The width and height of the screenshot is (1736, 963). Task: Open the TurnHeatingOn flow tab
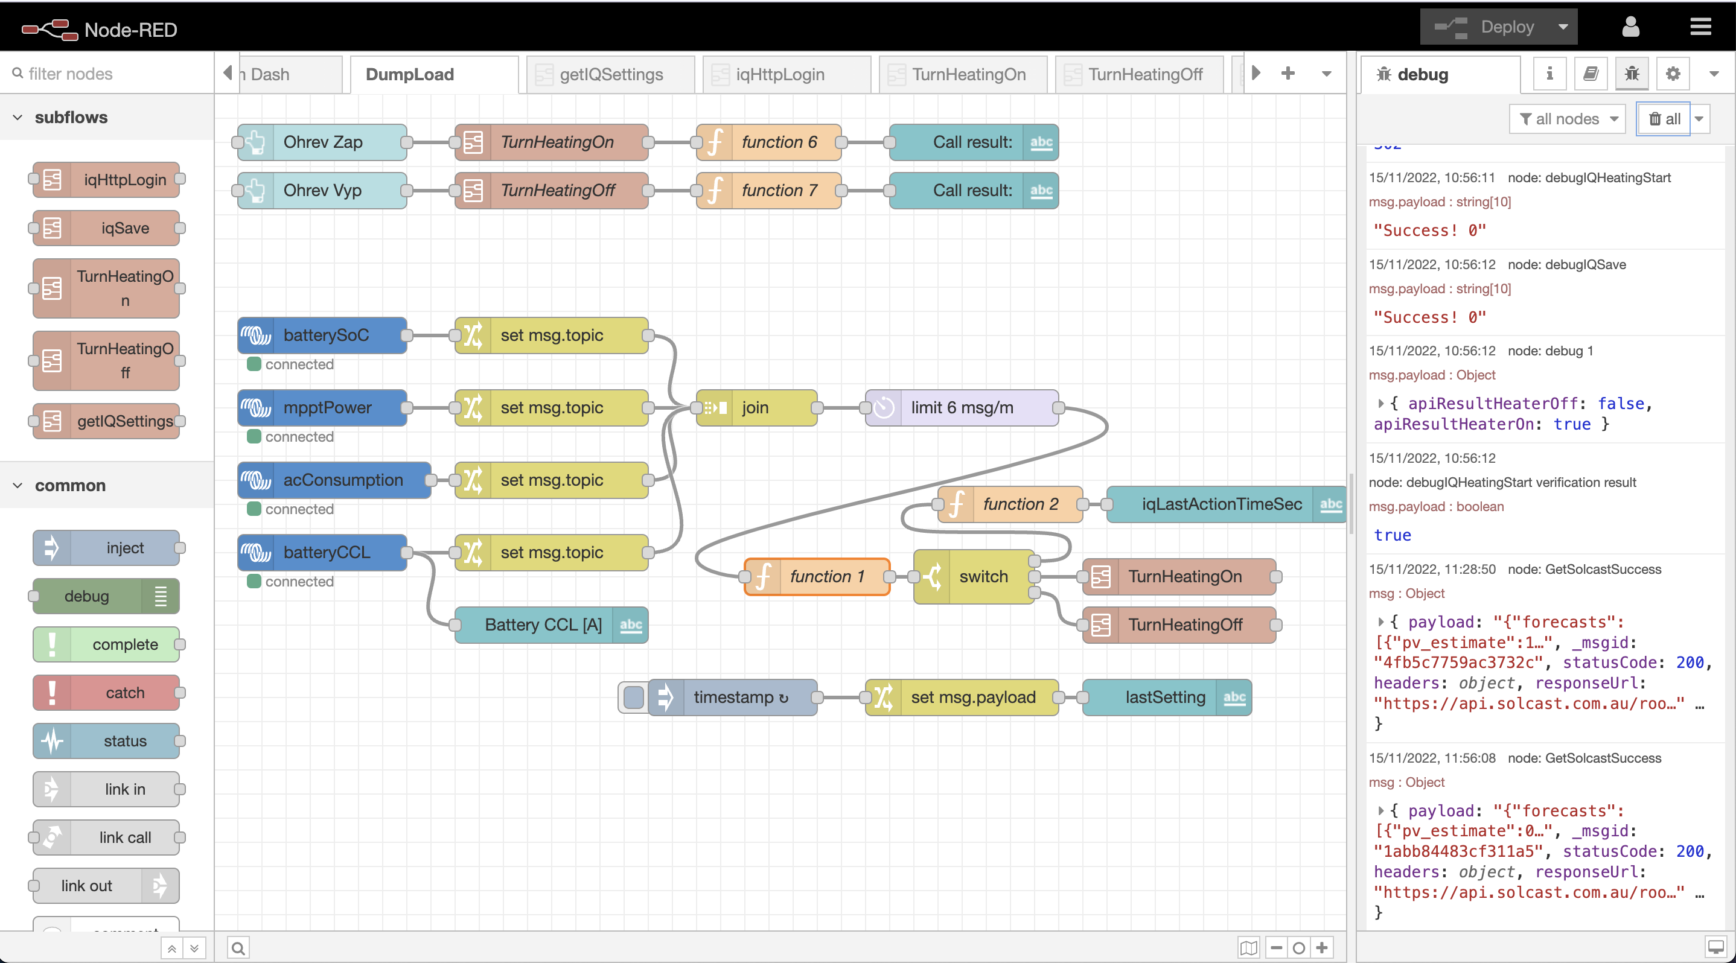[x=962, y=74]
